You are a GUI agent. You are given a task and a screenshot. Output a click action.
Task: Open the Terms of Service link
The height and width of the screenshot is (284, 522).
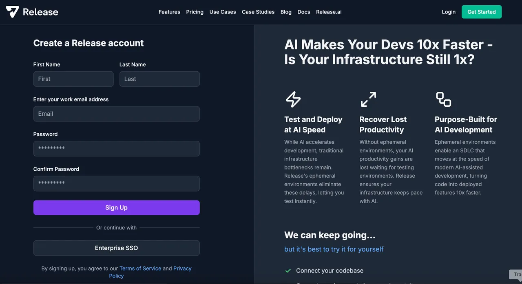tap(140, 269)
